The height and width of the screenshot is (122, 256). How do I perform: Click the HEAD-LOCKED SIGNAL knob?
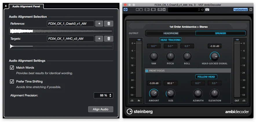click(215, 56)
